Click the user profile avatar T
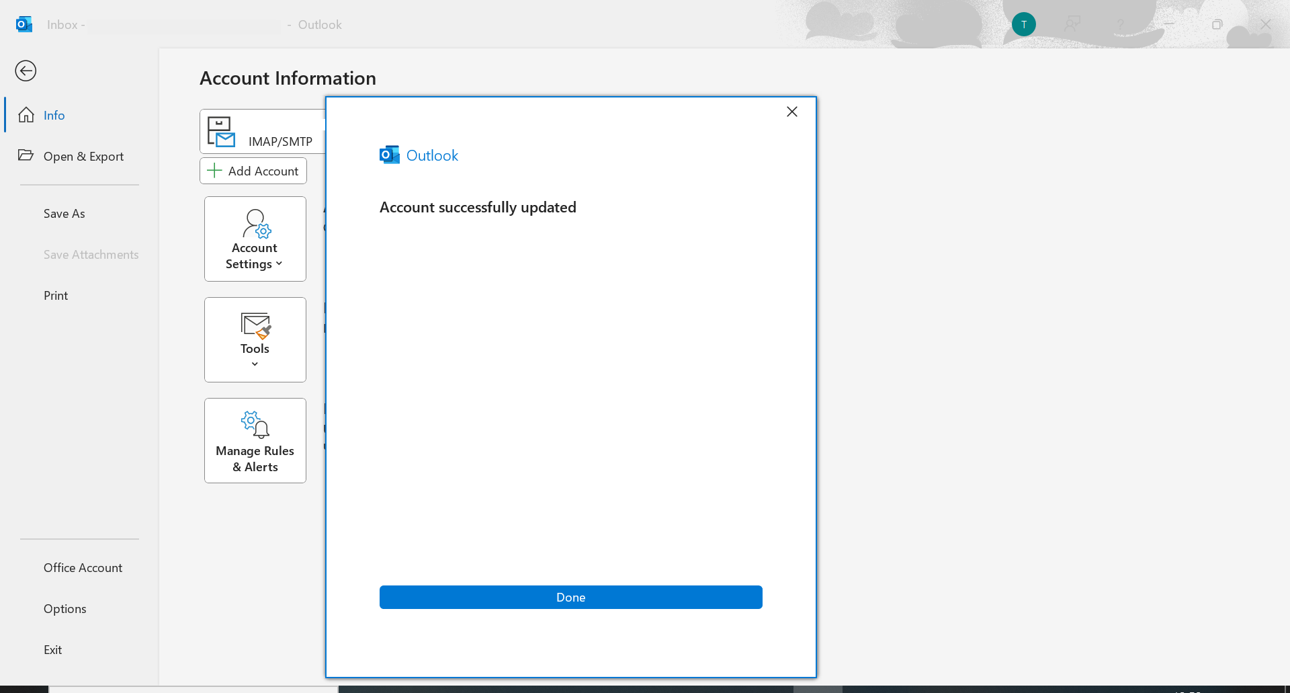The width and height of the screenshot is (1290, 693). click(1024, 24)
